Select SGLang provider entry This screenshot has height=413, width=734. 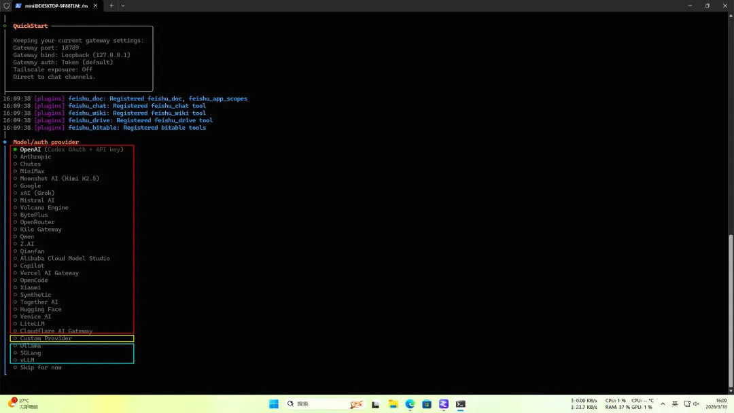pyautogui.click(x=27, y=353)
